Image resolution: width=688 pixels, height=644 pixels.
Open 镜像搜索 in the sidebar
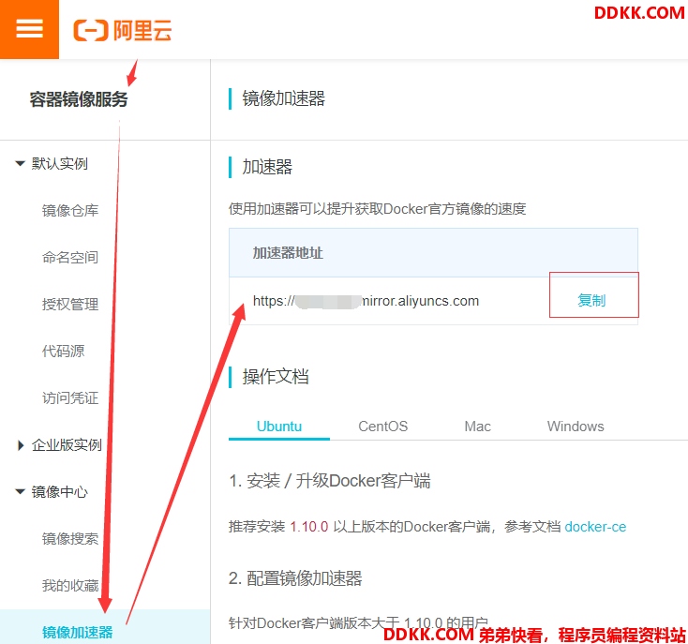[70, 539]
